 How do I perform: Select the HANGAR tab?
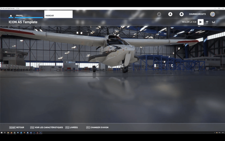click(58, 14)
